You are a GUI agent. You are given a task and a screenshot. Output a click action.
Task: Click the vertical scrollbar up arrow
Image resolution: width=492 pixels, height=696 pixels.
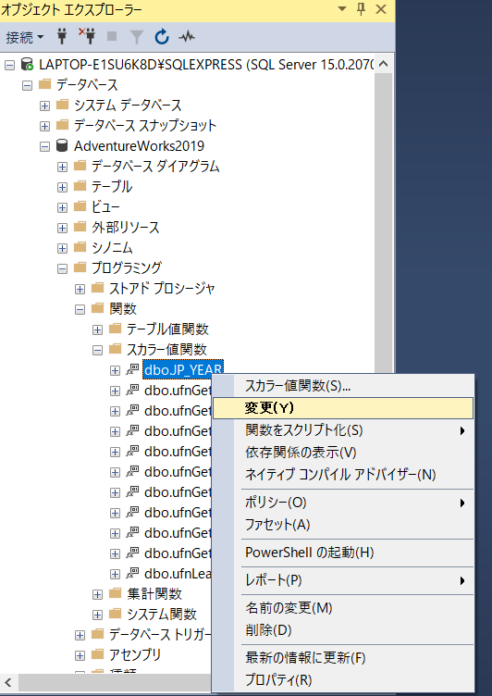(x=384, y=64)
